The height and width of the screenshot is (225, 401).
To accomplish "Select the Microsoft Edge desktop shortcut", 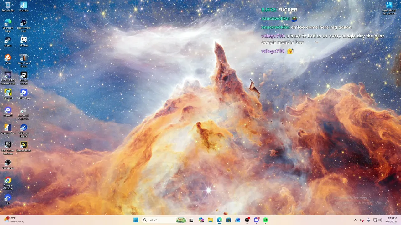I will (8, 26).
